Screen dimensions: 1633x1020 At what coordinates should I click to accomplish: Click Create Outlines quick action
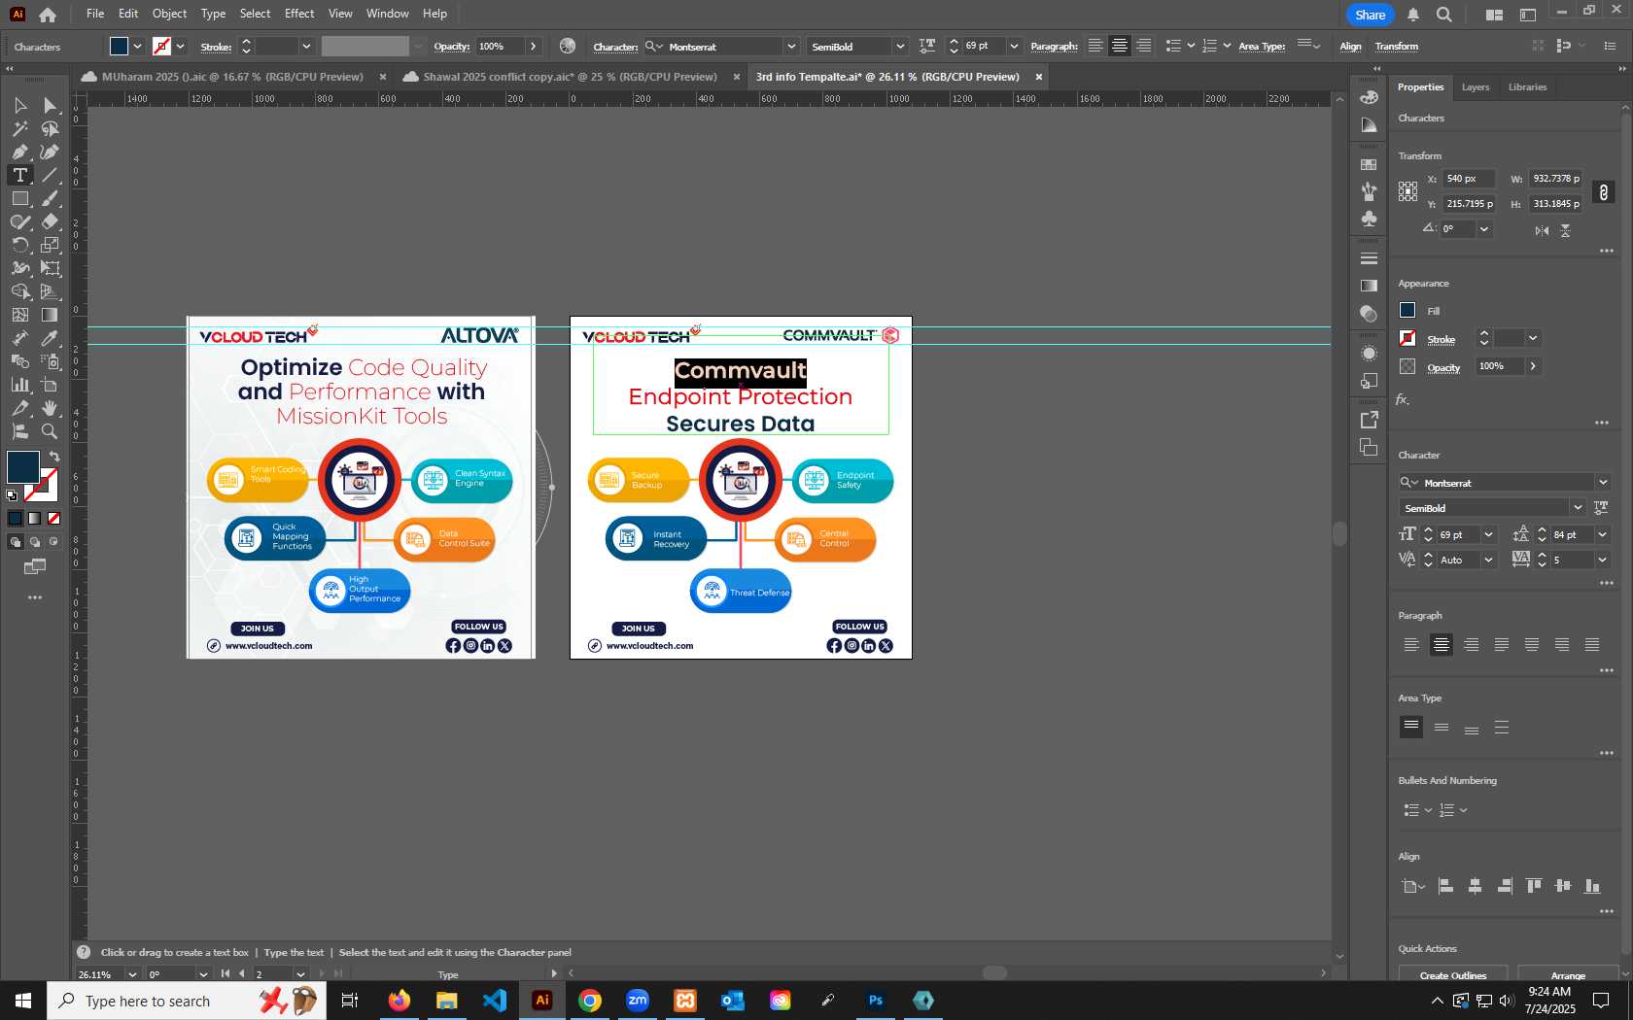[1452, 974]
